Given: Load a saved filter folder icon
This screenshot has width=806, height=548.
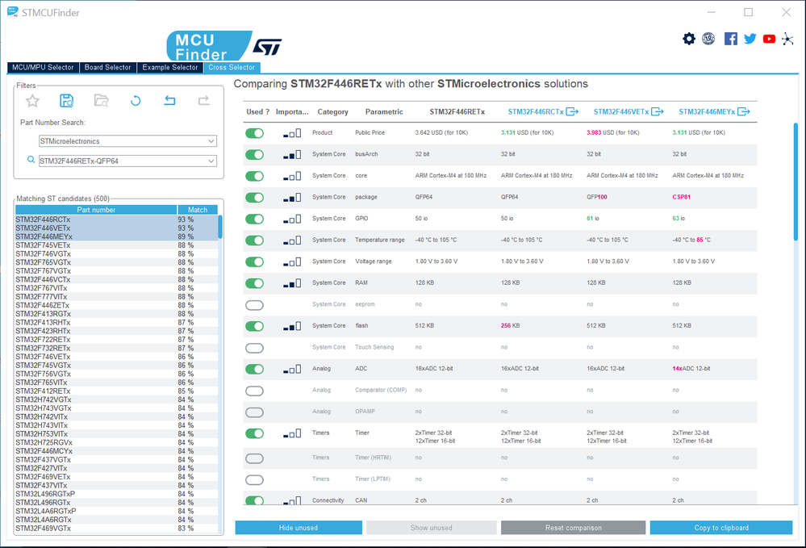Looking at the screenshot, I should (x=102, y=101).
